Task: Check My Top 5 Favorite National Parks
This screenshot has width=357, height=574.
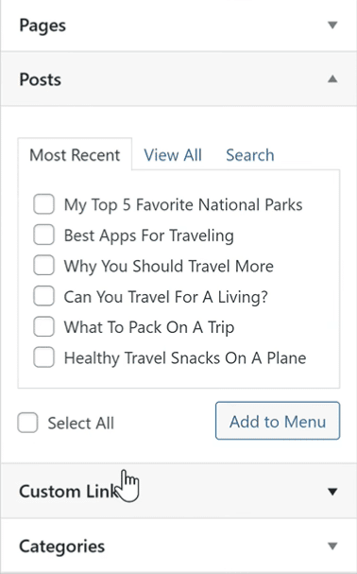Action: (43, 204)
